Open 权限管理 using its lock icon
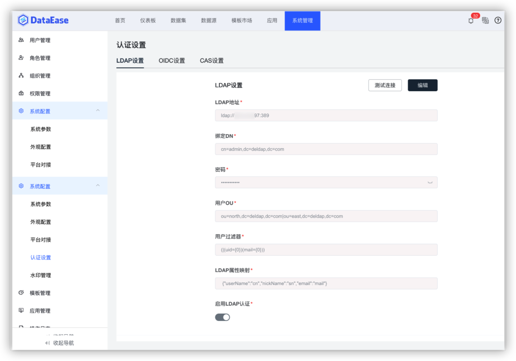Screen dimensions: 516x361 (x=21, y=93)
